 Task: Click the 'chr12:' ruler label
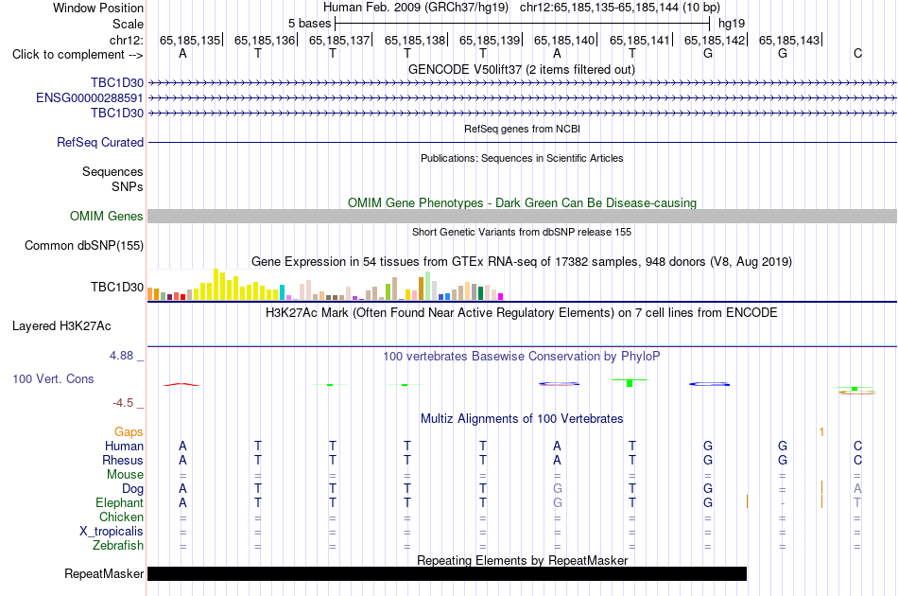pyautogui.click(x=126, y=40)
